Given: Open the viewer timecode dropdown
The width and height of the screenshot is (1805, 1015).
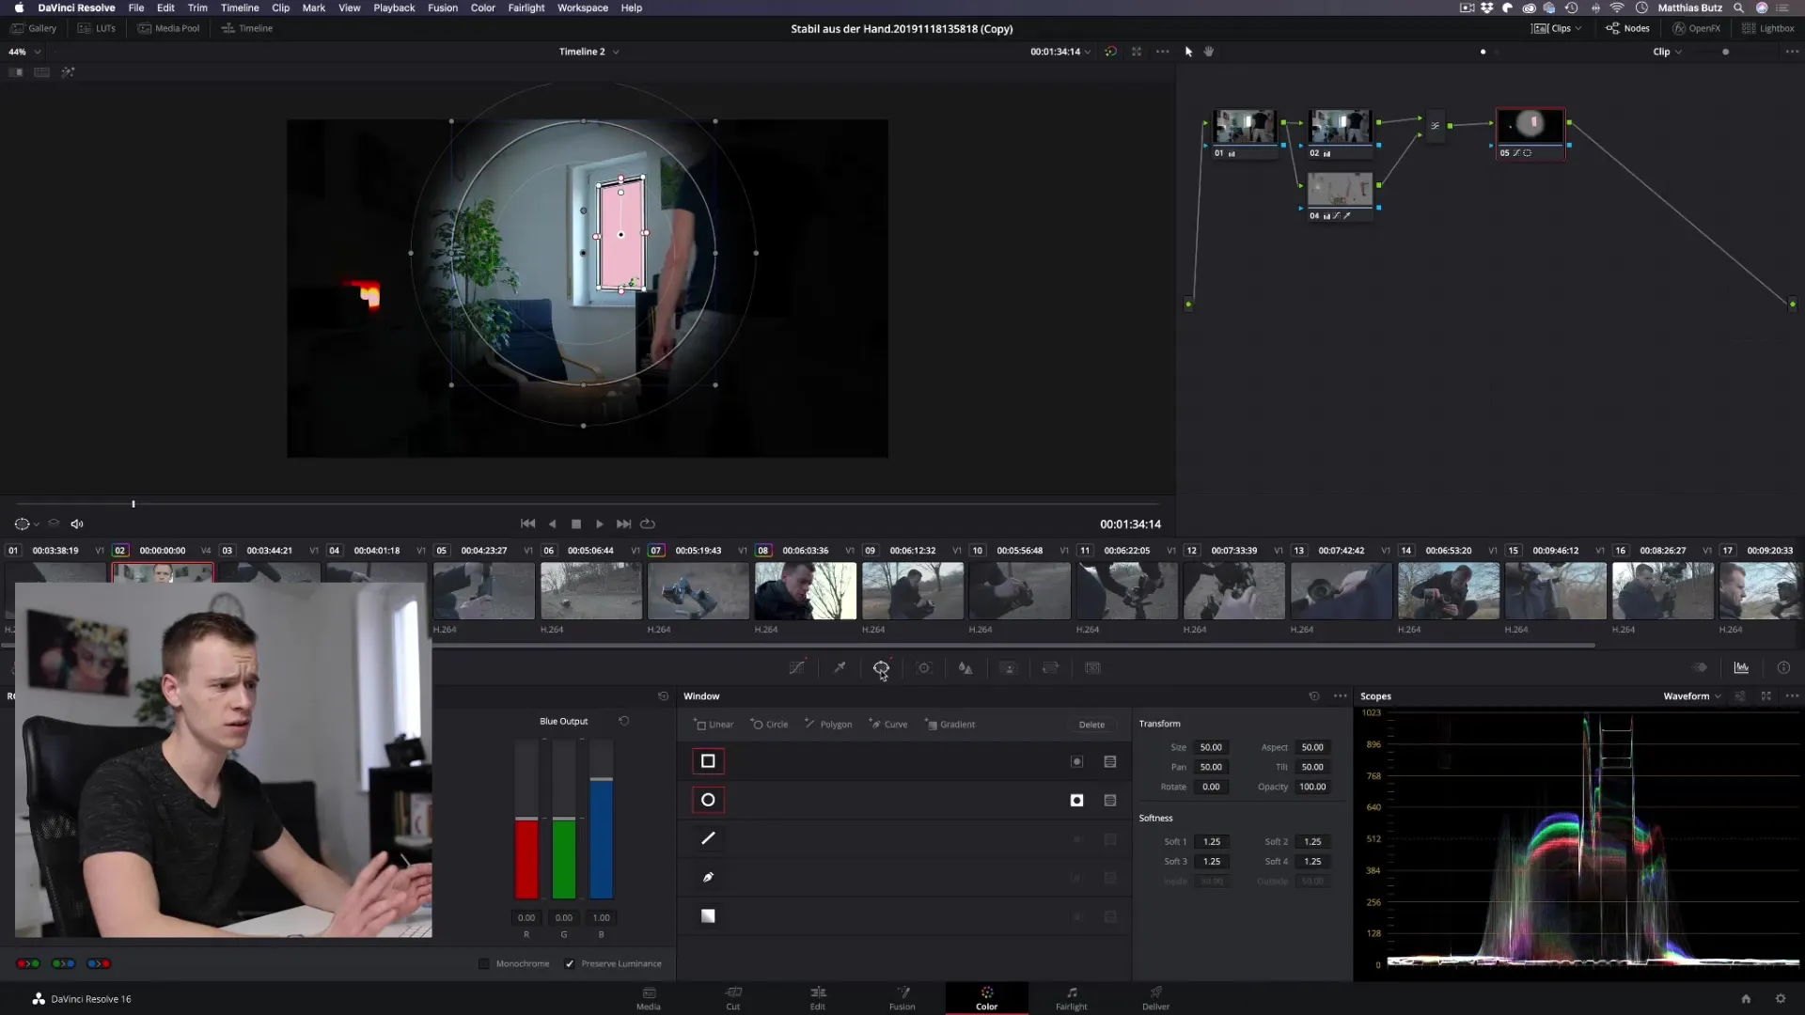Looking at the screenshot, I should [x=1060, y=52].
